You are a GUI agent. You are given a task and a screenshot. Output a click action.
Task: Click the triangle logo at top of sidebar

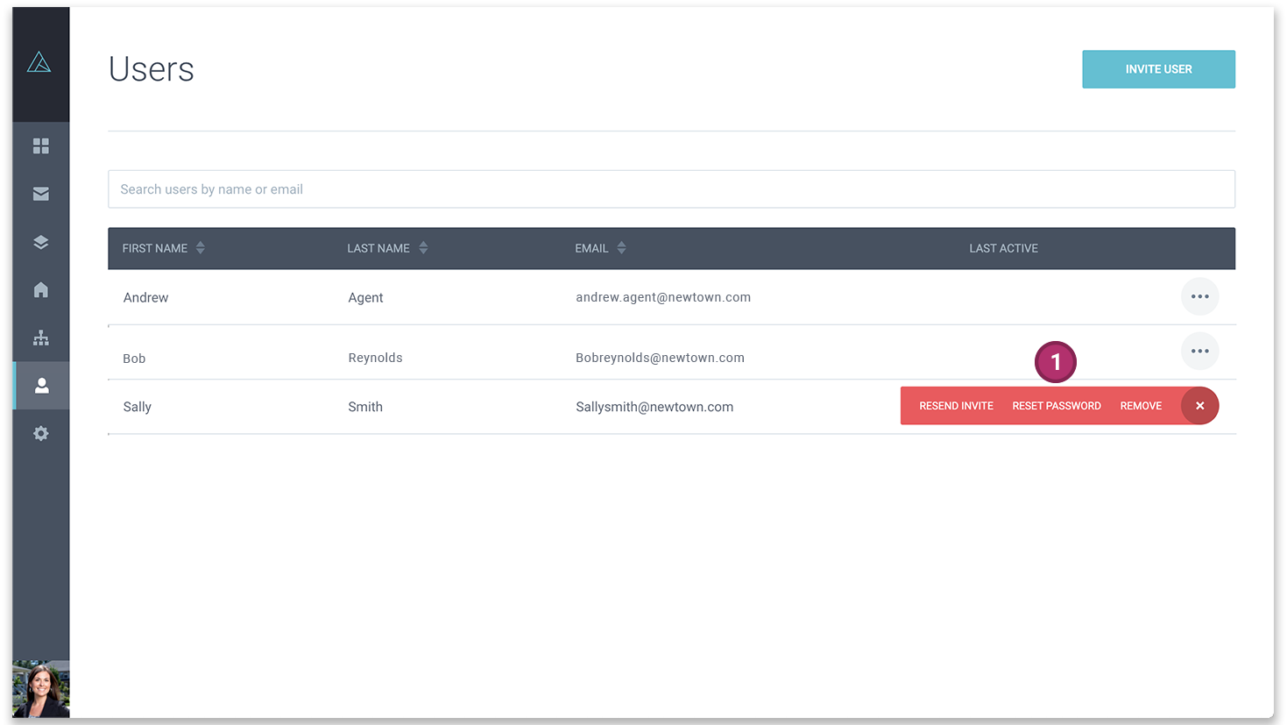[39, 62]
